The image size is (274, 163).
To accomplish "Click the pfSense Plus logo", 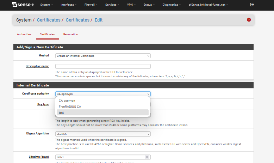I will 23,5.
